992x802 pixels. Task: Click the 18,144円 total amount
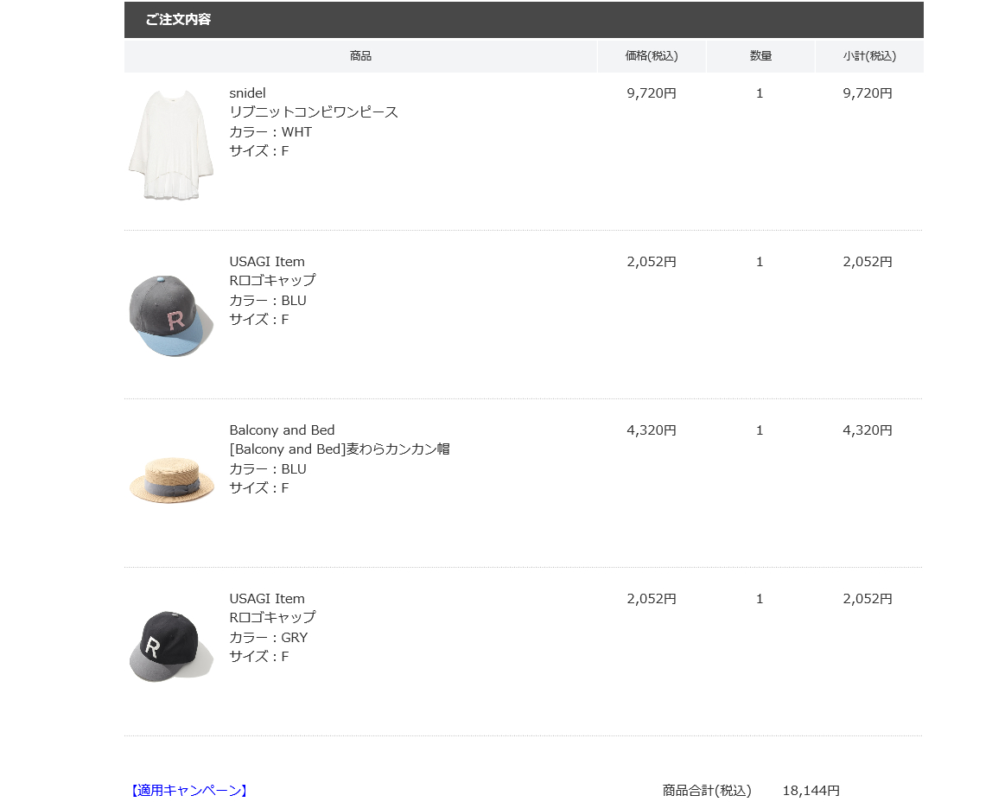click(811, 791)
